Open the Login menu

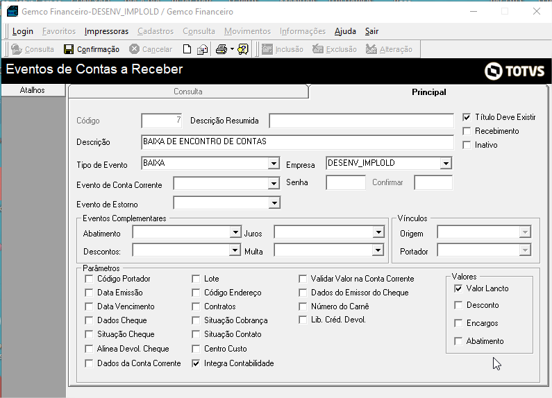(x=23, y=31)
